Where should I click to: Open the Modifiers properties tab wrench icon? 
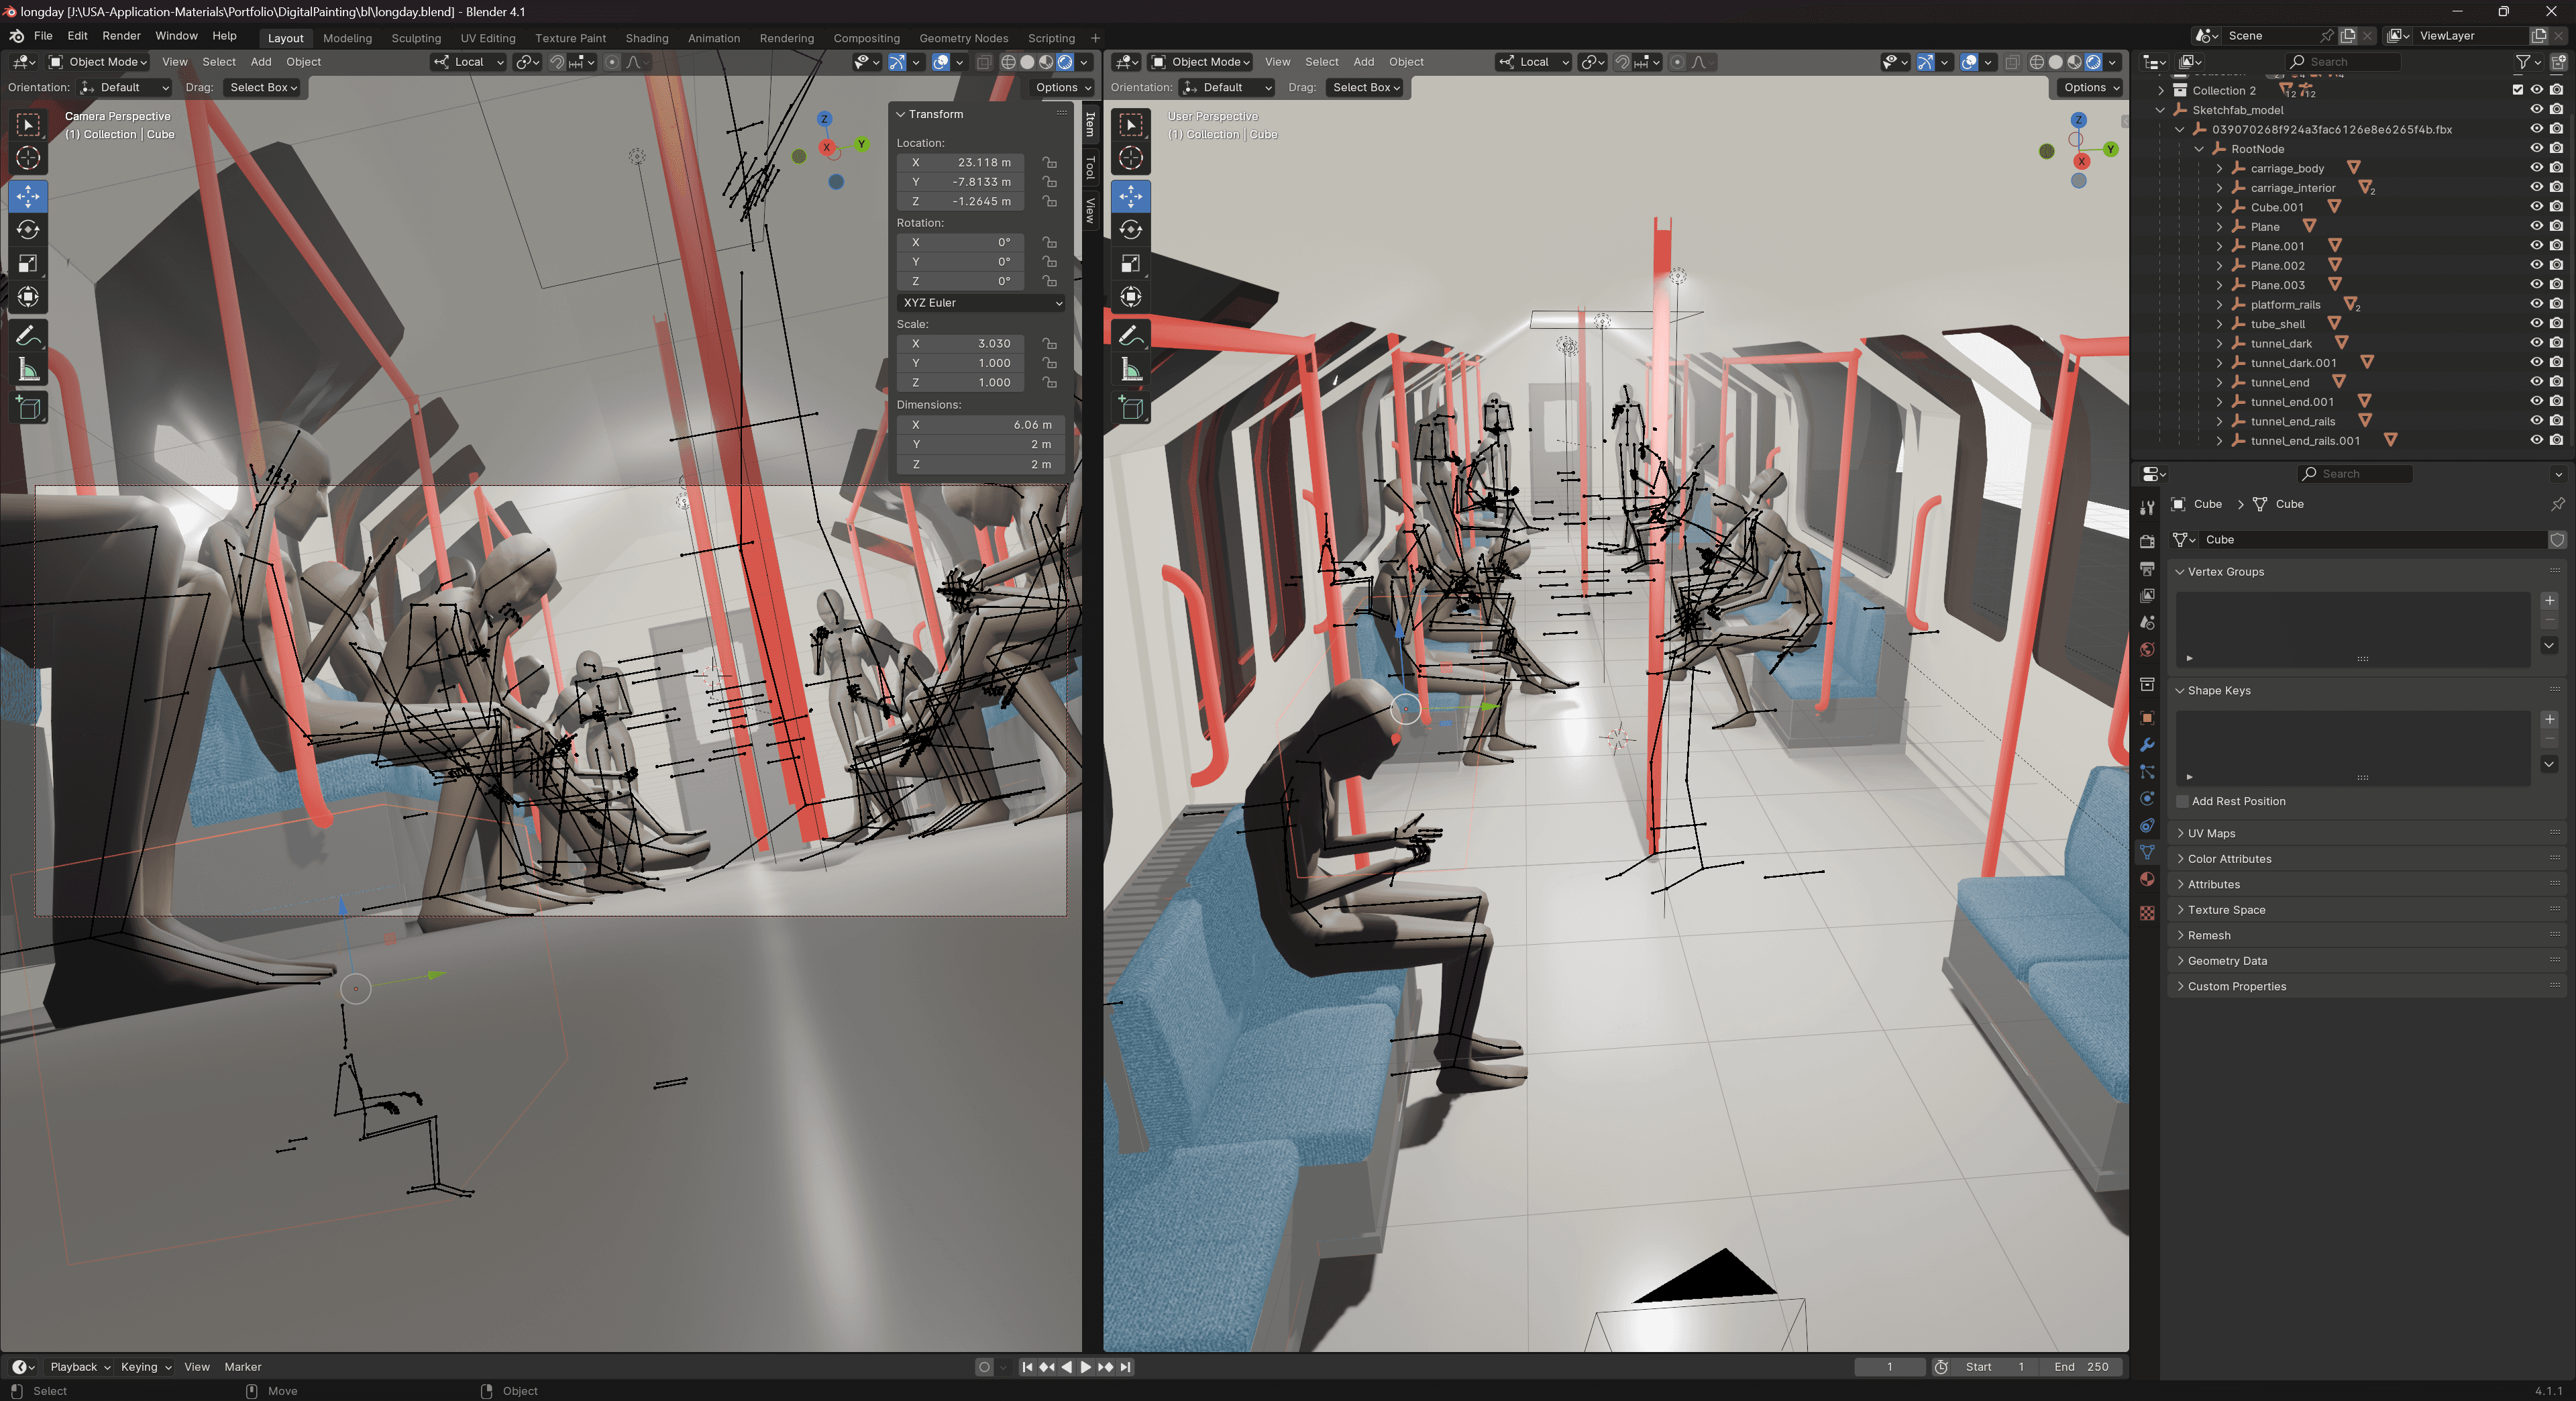pyautogui.click(x=2147, y=745)
